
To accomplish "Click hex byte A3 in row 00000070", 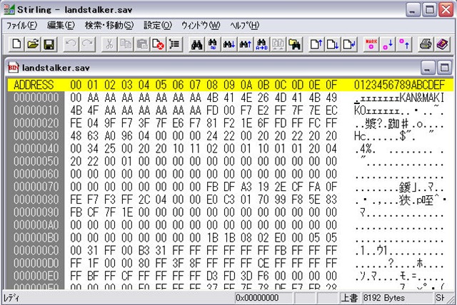I will click(246, 187).
